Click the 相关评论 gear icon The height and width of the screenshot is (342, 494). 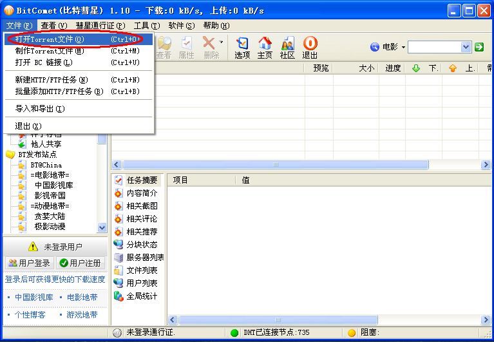coord(118,219)
